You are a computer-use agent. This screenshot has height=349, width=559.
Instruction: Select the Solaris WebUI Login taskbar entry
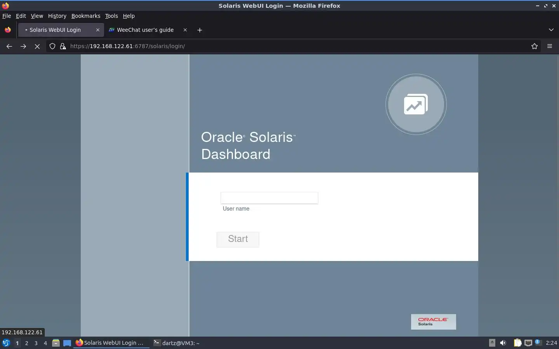[x=112, y=343]
